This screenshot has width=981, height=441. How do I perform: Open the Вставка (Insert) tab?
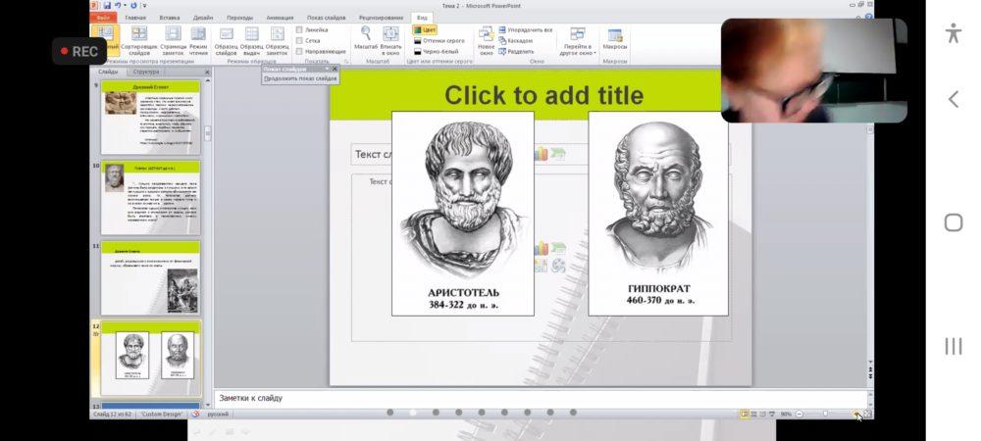(x=169, y=18)
